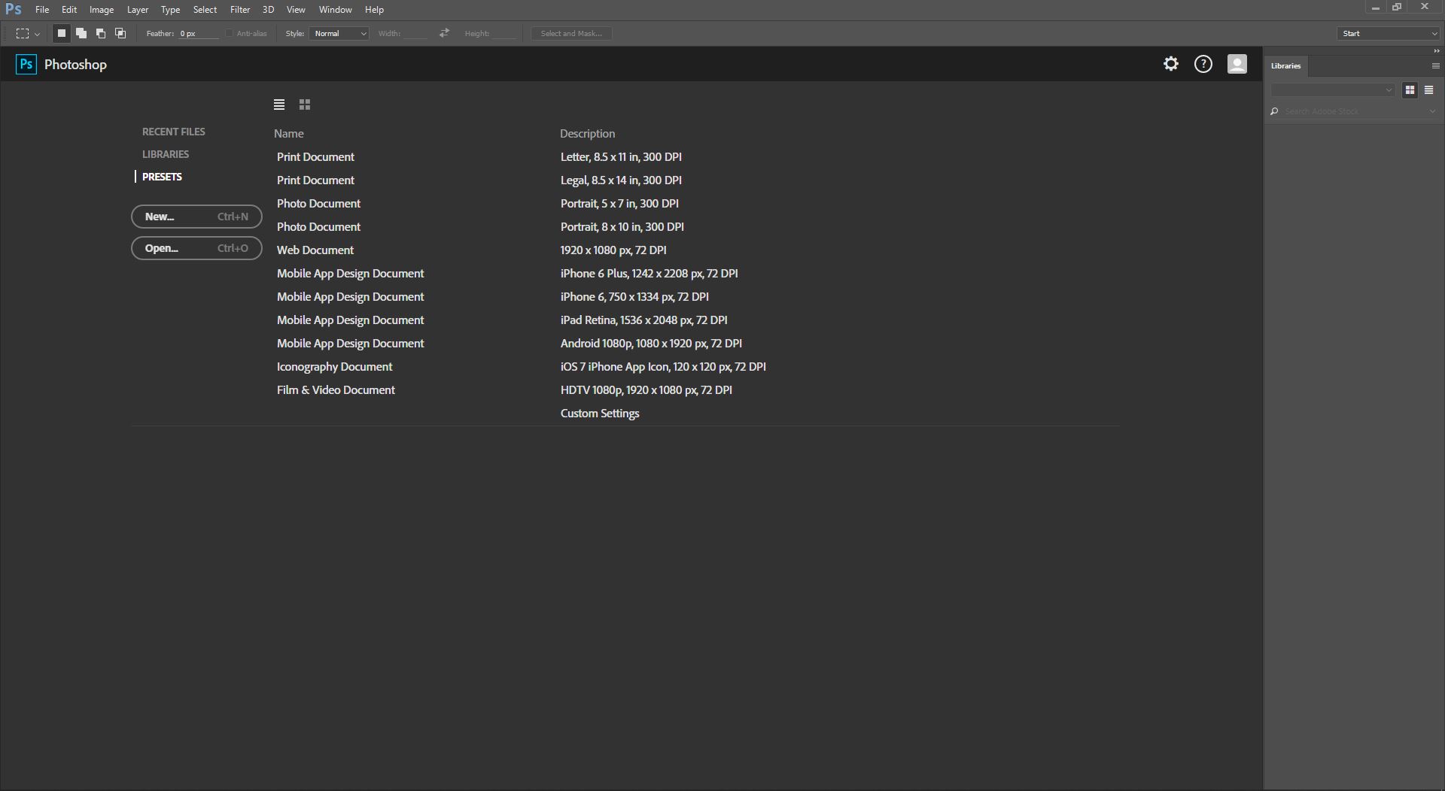Open the Style dropdown set to Normal
The image size is (1445, 791).
[339, 33]
